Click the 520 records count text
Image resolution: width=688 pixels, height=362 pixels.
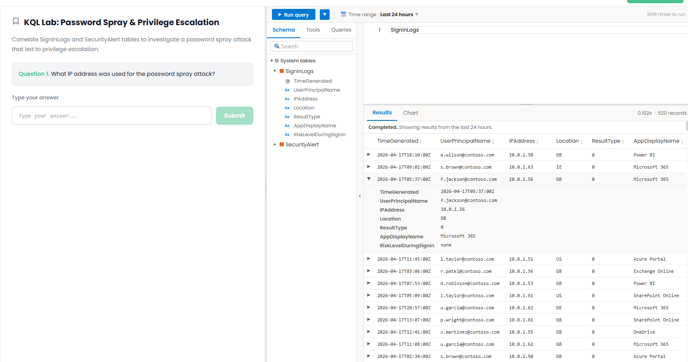pyautogui.click(x=672, y=113)
